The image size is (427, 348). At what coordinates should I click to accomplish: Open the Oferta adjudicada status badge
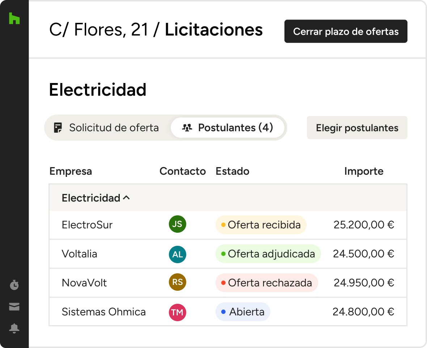(268, 254)
